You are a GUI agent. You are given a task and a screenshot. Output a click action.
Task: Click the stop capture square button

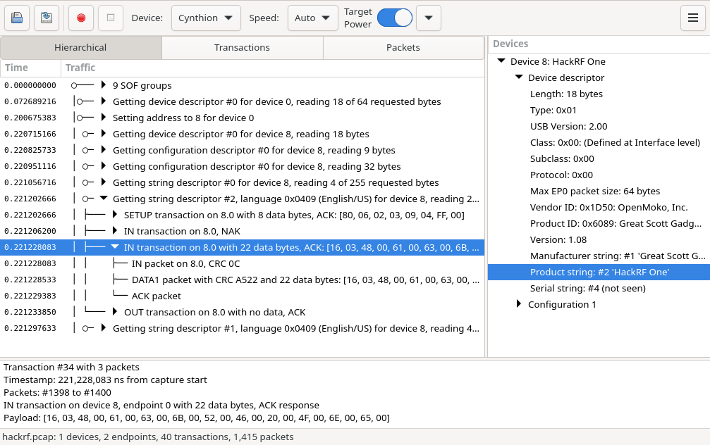click(x=111, y=18)
